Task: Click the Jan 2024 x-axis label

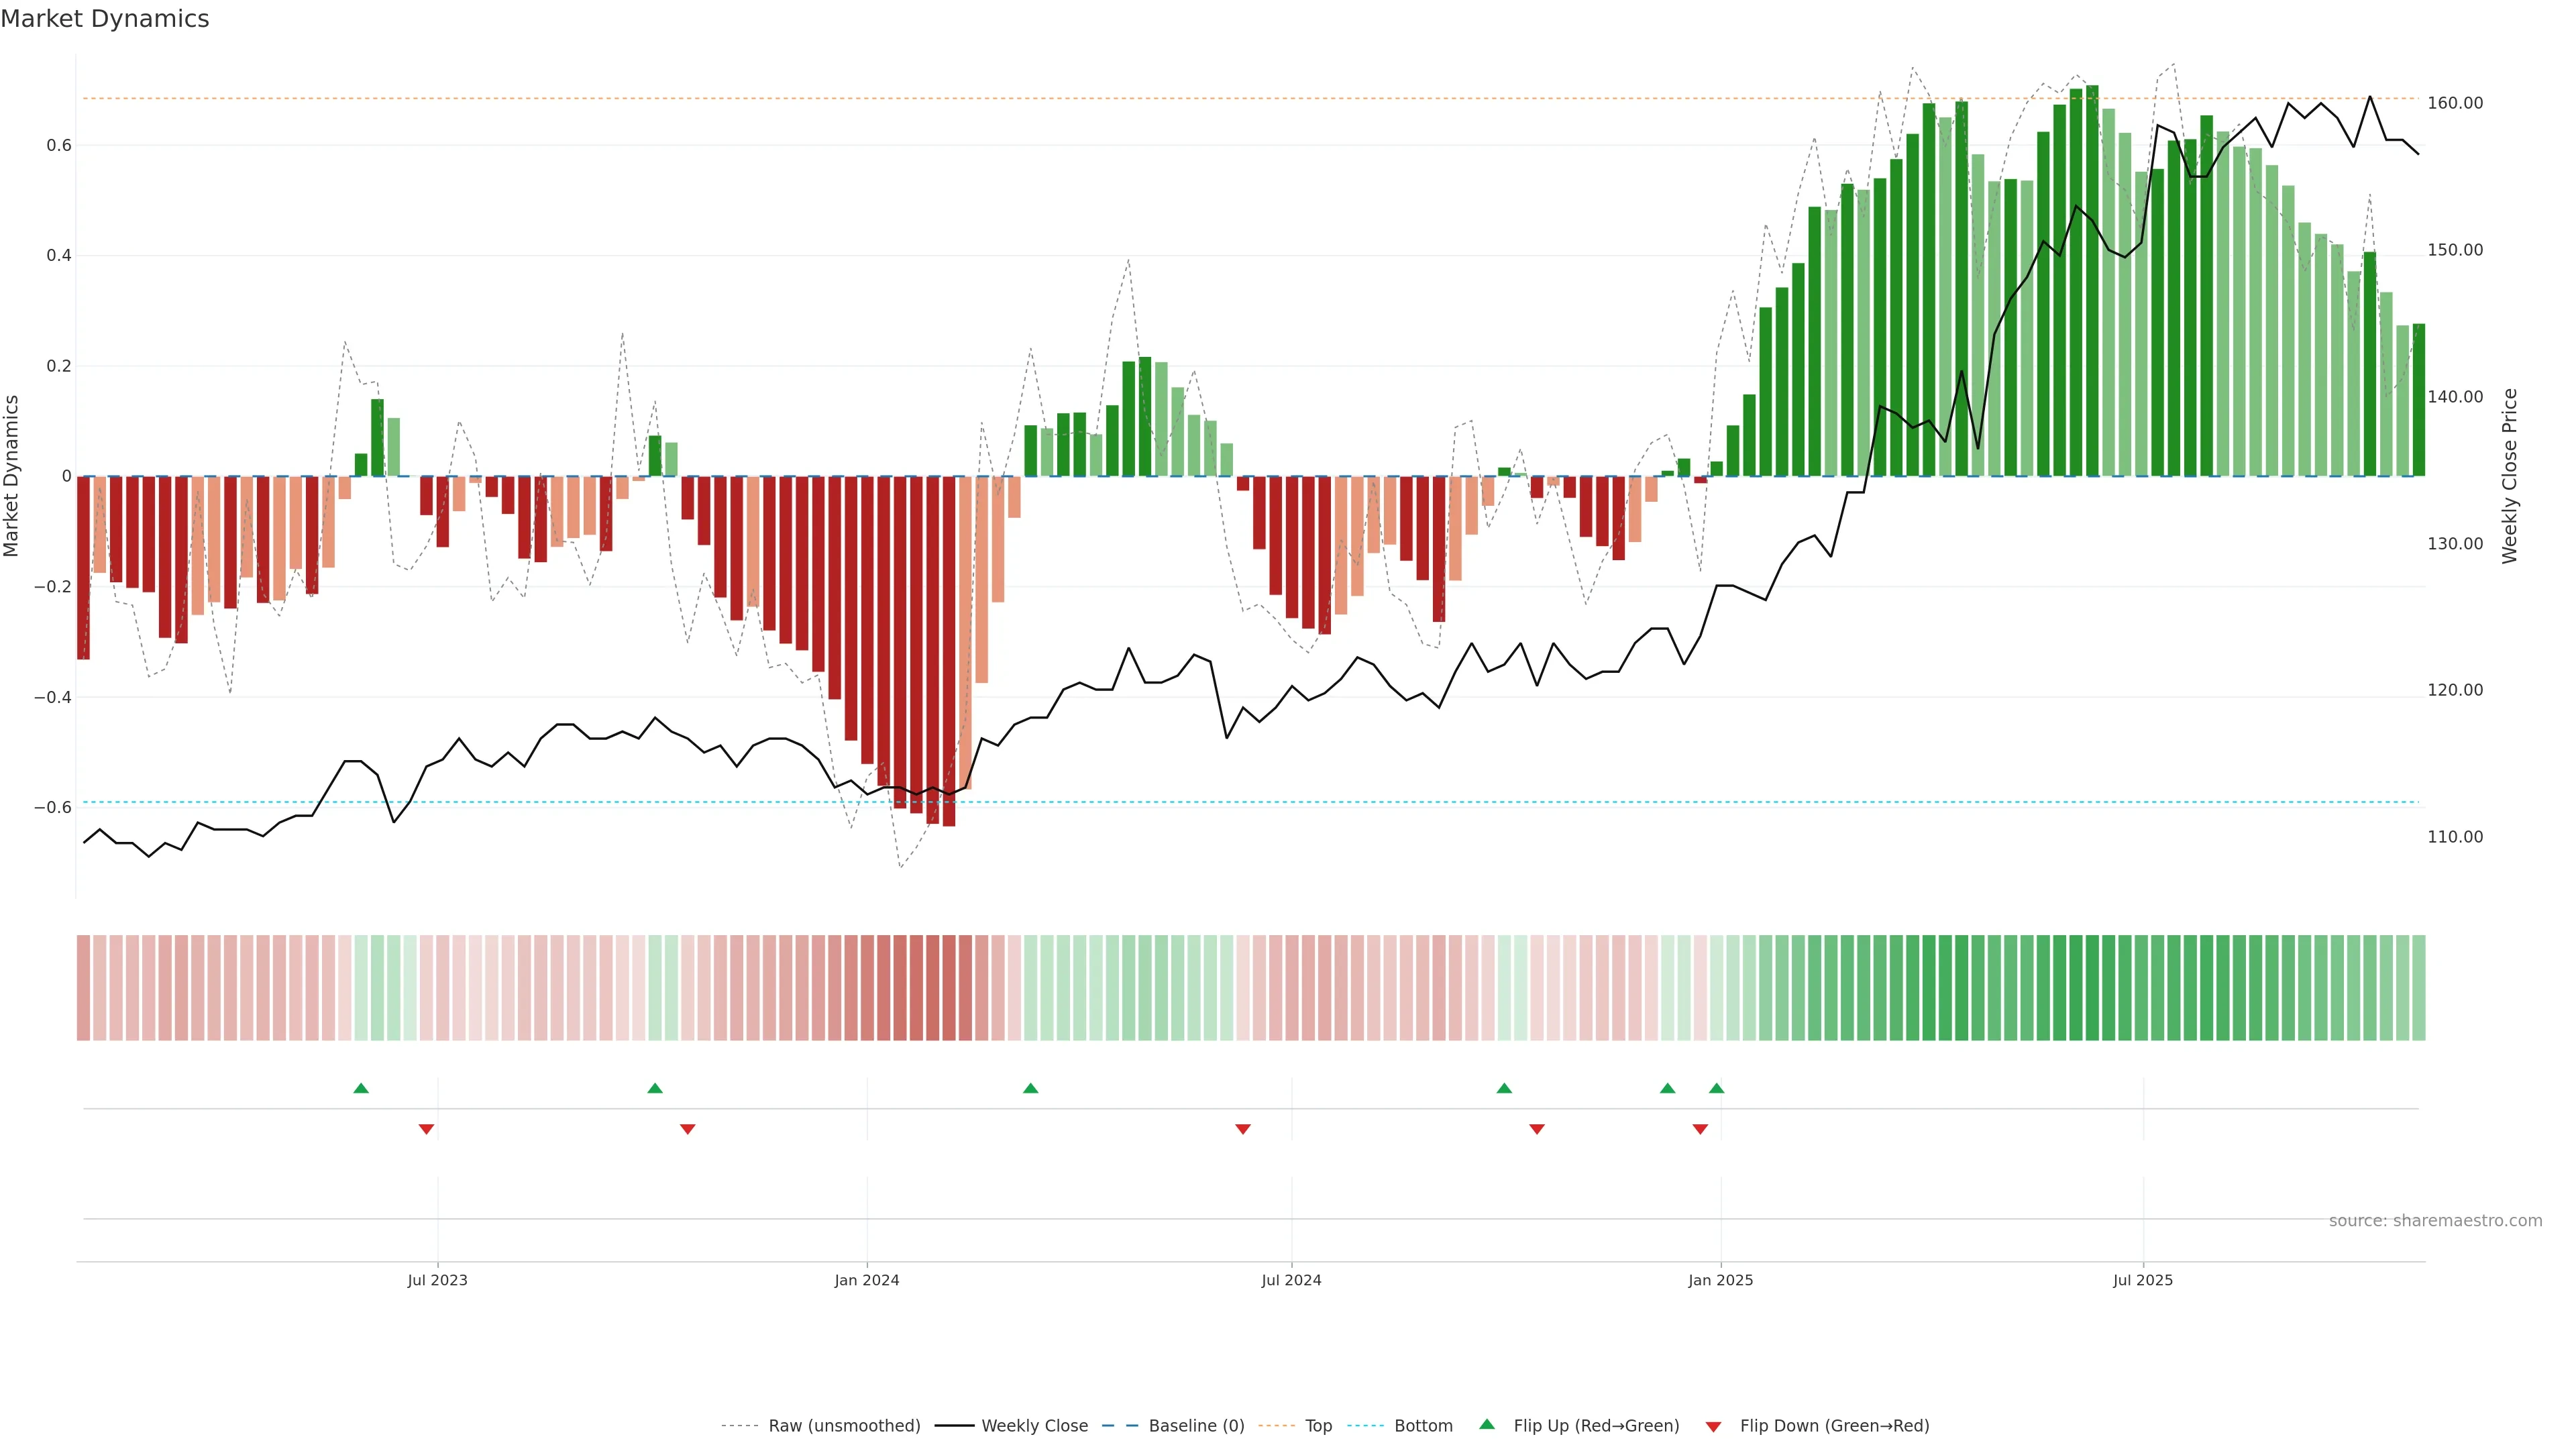Action: 867,1280
